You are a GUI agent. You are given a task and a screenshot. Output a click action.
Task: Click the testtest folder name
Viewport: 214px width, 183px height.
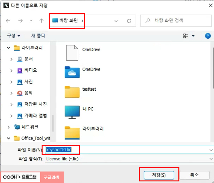[89, 89]
